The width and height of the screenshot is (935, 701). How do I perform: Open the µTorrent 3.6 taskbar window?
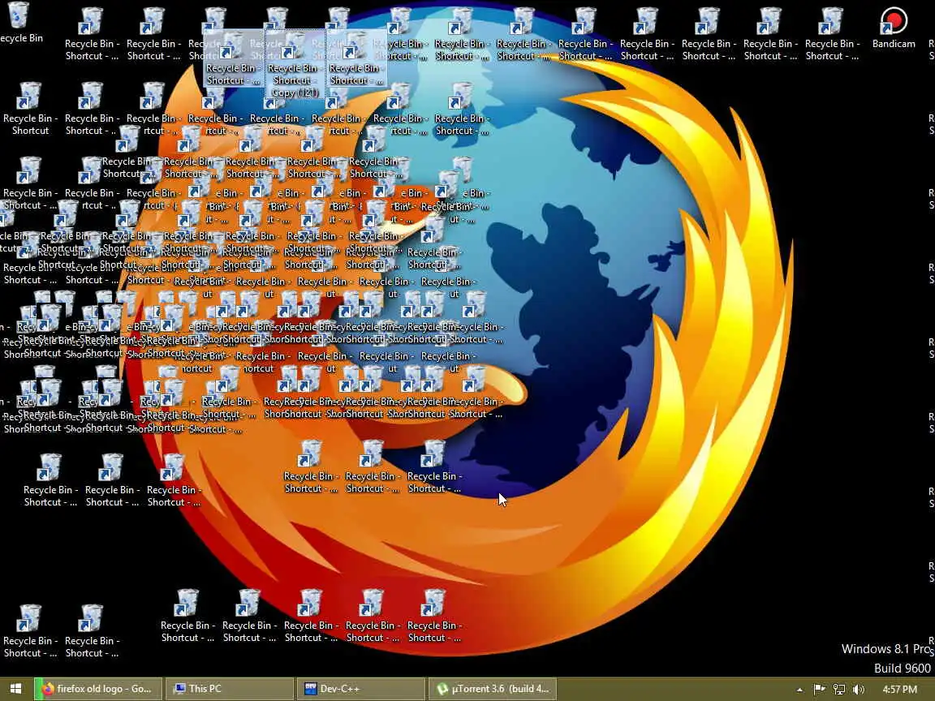492,689
